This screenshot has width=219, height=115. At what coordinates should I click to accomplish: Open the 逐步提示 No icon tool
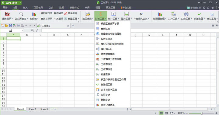[x=7, y=14]
